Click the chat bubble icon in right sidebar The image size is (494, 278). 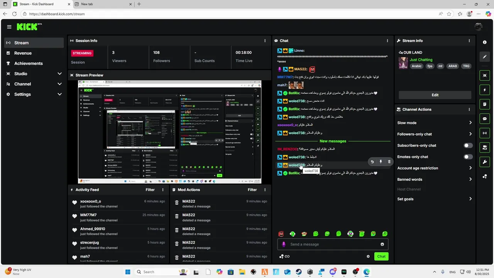[485, 119]
